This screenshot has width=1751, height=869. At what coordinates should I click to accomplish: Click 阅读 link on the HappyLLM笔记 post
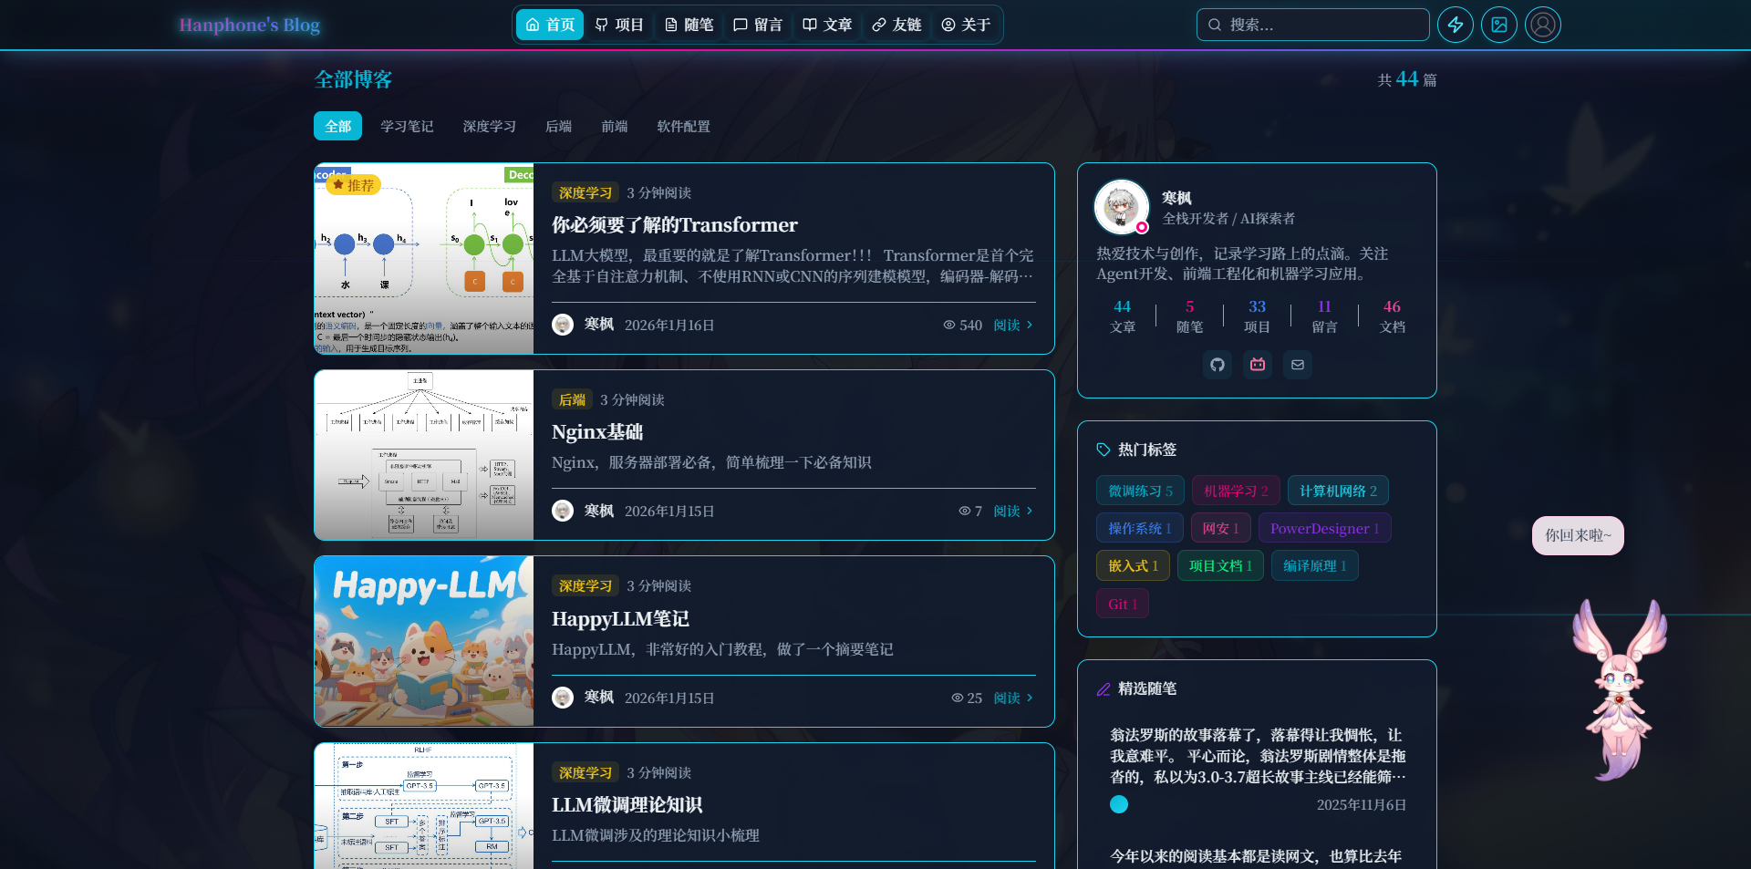pyautogui.click(x=1013, y=698)
